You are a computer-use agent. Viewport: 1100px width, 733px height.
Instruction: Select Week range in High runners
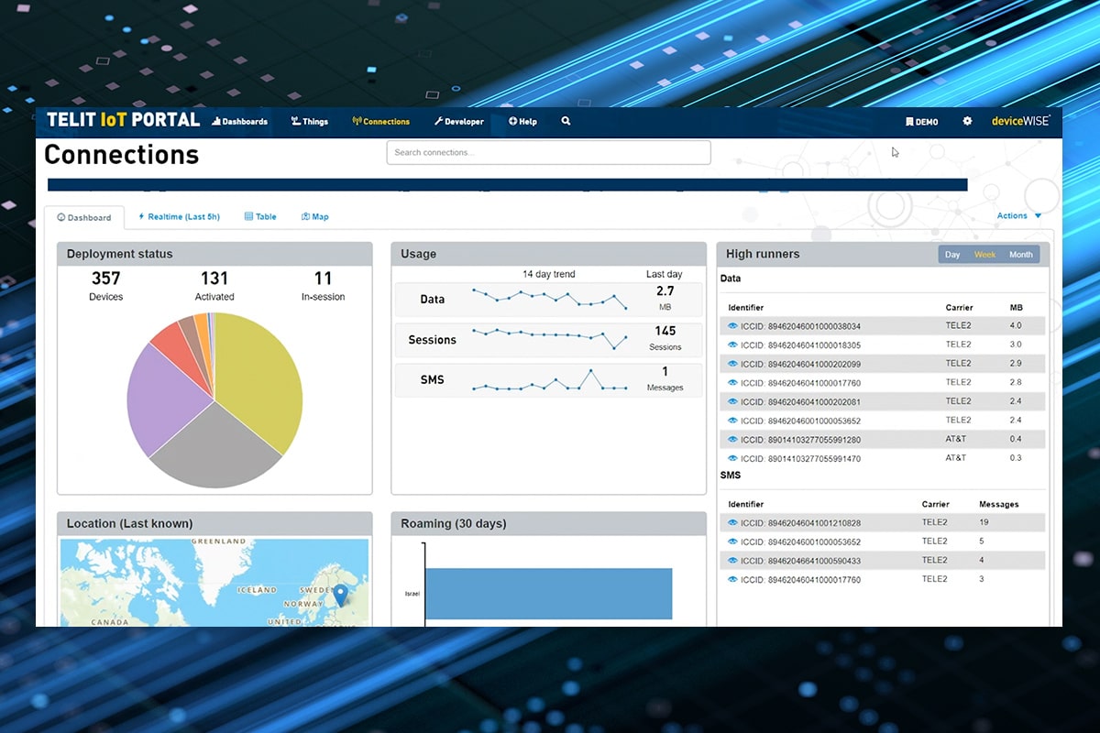(x=984, y=255)
